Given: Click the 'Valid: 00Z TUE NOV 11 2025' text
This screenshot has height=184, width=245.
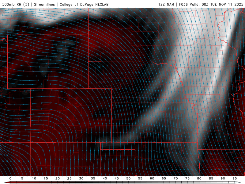Looking at the screenshot, I should (217, 4).
